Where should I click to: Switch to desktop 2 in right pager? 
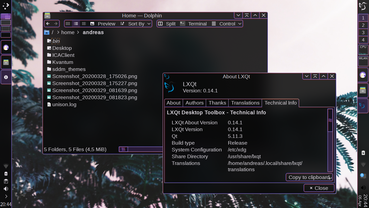363,25
